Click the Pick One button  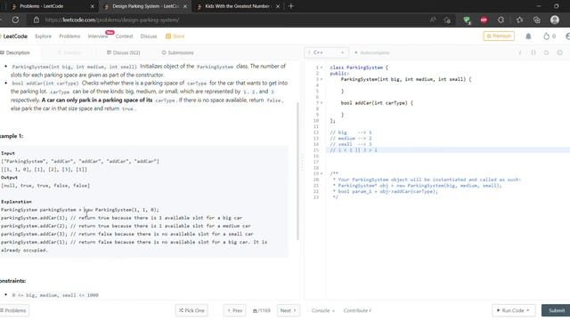pyautogui.click(x=191, y=310)
